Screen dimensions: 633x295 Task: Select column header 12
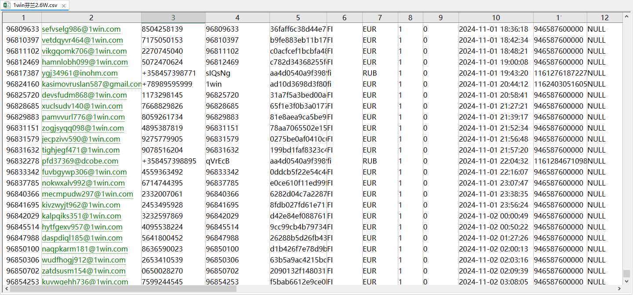click(x=605, y=18)
